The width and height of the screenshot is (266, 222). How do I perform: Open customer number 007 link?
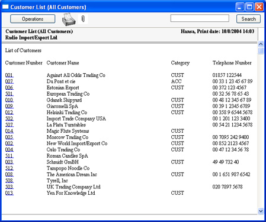(9, 81)
